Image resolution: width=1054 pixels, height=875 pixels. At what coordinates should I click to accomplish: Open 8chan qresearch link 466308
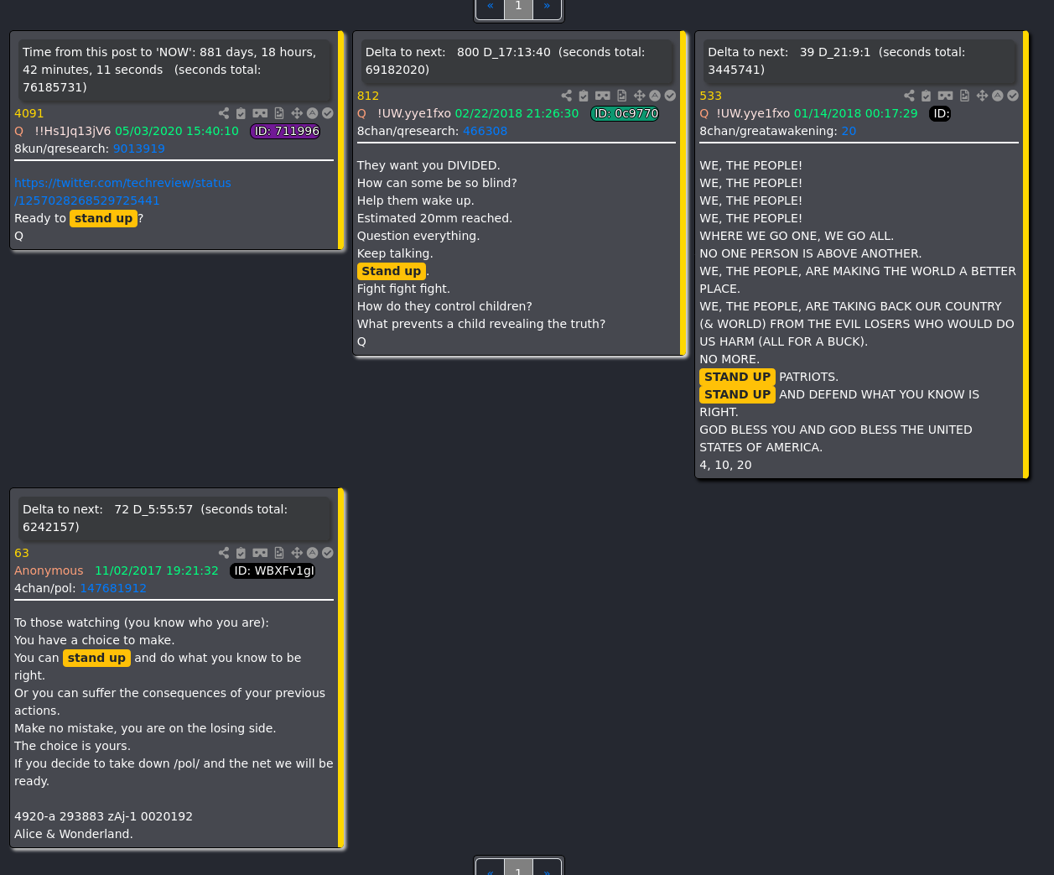485,131
